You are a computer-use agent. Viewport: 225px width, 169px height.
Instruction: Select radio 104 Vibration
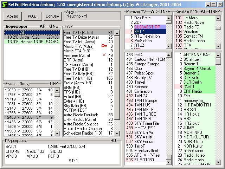point(195,32)
